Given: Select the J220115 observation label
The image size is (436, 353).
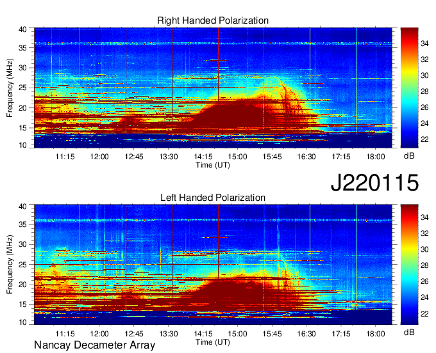Looking at the screenshot, I should [374, 182].
